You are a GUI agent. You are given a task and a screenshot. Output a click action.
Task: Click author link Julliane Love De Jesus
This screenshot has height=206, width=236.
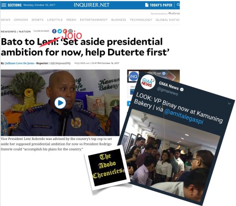click(20, 63)
